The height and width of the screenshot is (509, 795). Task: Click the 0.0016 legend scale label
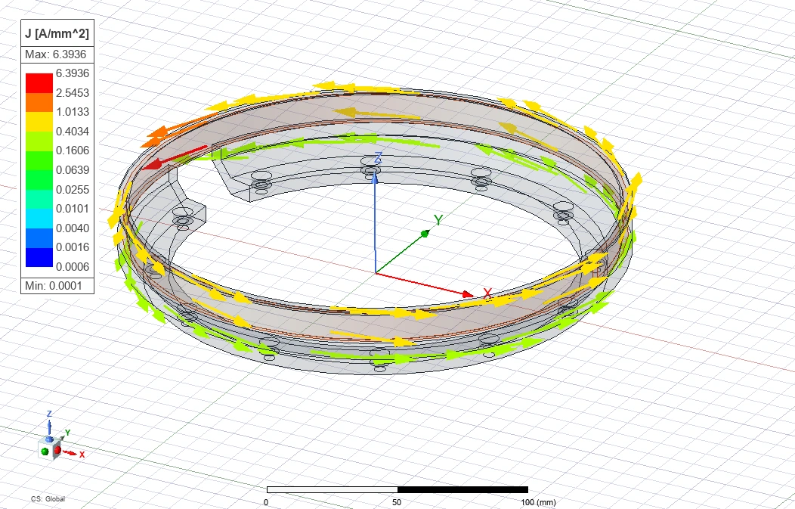tap(73, 247)
